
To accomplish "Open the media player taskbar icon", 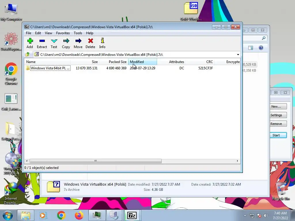I will point(43,215).
